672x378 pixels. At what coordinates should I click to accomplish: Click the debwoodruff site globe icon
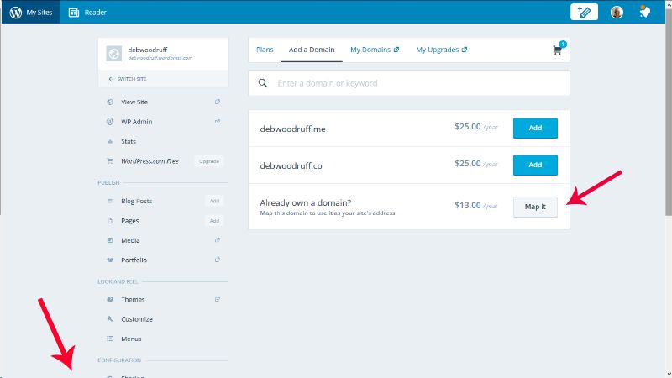[114, 54]
